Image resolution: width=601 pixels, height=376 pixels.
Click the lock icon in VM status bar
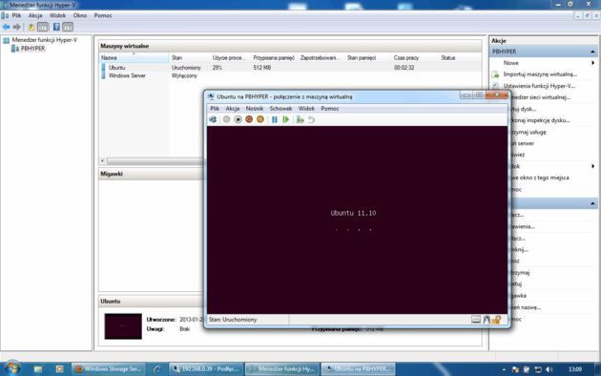click(x=496, y=320)
